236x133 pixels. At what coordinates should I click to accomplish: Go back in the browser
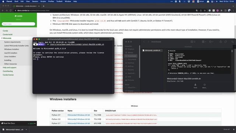[x=3, y=10]
